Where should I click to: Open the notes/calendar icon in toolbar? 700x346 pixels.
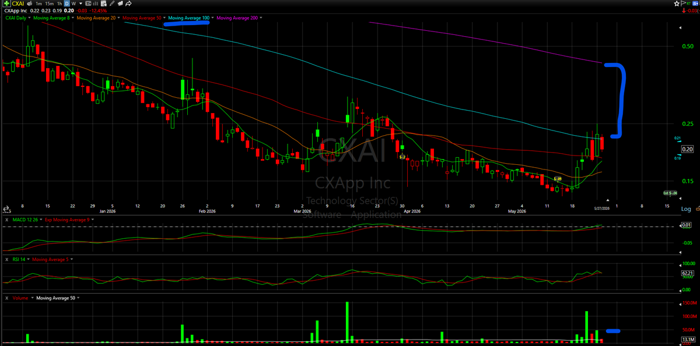104,3
